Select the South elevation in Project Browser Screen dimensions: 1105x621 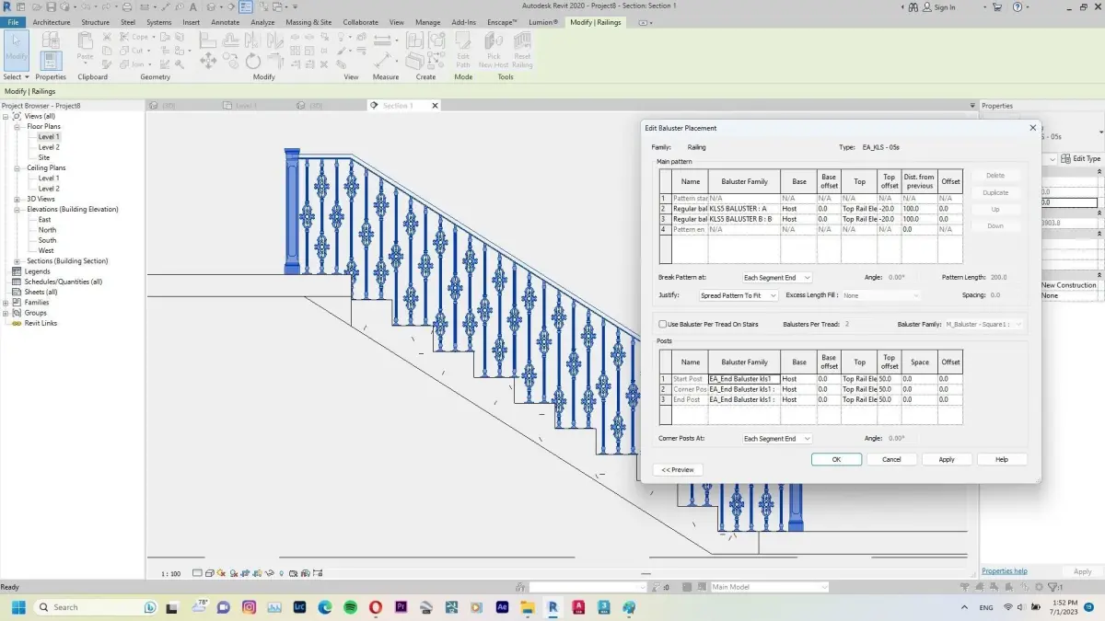(47, 240)
